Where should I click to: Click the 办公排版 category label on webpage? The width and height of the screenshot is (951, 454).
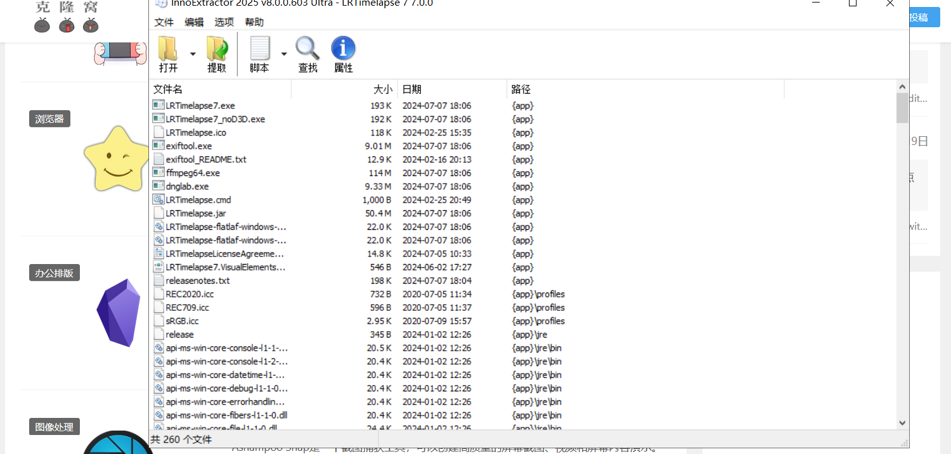(x=55, y=273)
